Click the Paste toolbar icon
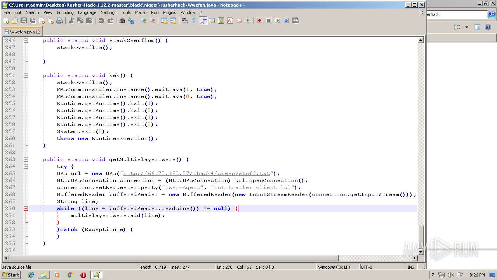Screen dimensions: 497x280 (89, 21)
